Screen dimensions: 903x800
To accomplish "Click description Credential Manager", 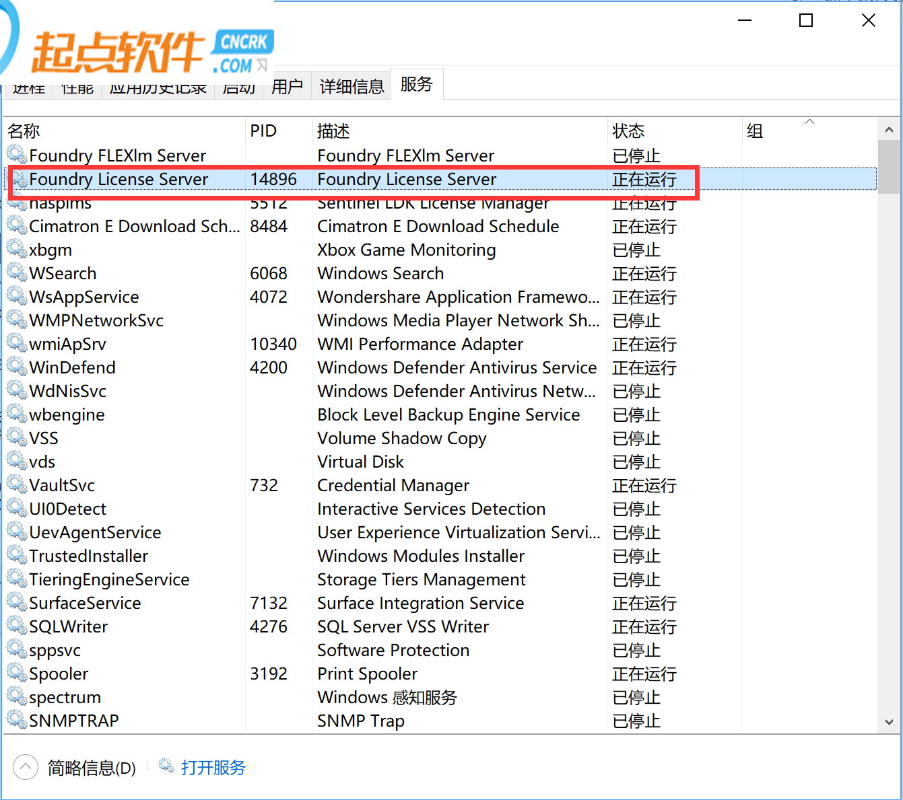I will 393,485.
